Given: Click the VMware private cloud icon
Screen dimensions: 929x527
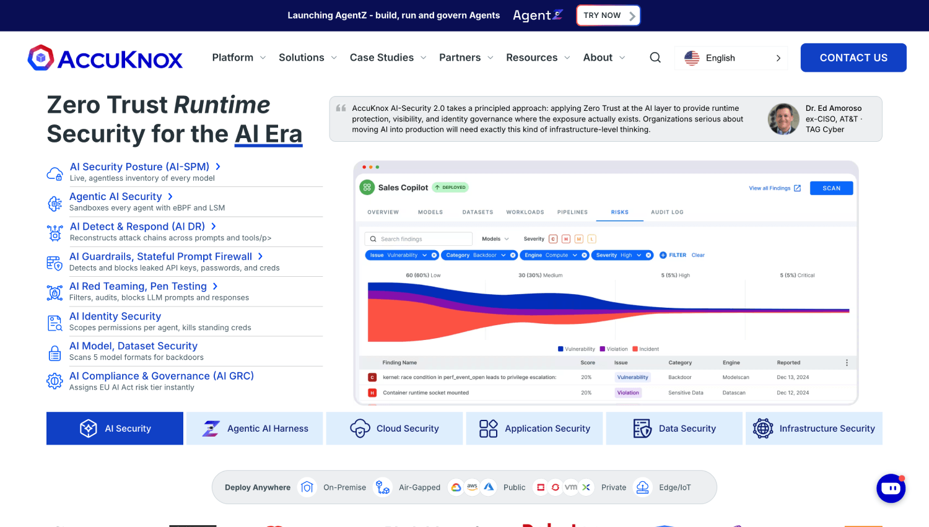Looking at the screenshot, I should [571, 487].
